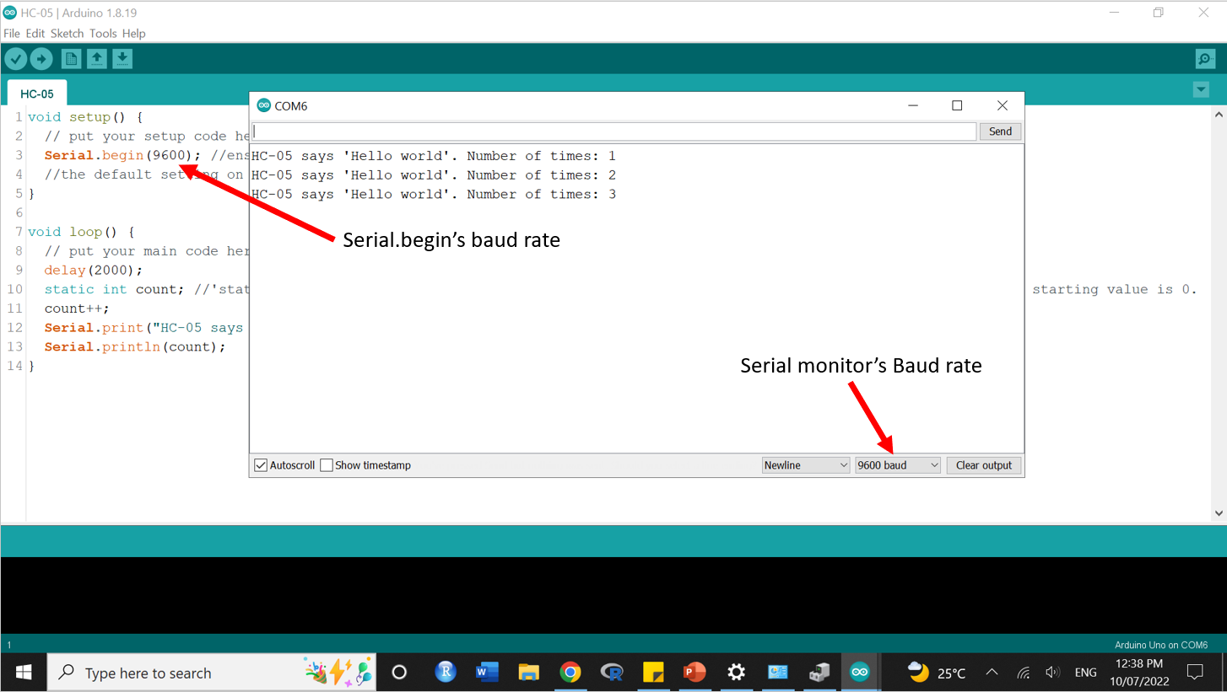Open Sticky Notes from the taskbar
The image size is (1227, 692).
coord(653,673)
